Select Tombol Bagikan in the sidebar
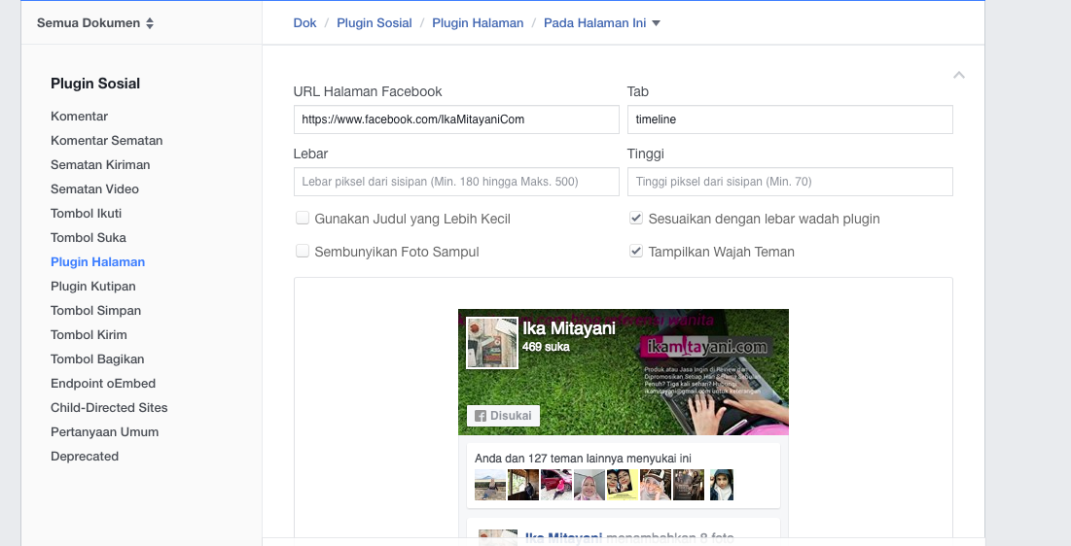1071x546 pixels. (x=97, y=359)
